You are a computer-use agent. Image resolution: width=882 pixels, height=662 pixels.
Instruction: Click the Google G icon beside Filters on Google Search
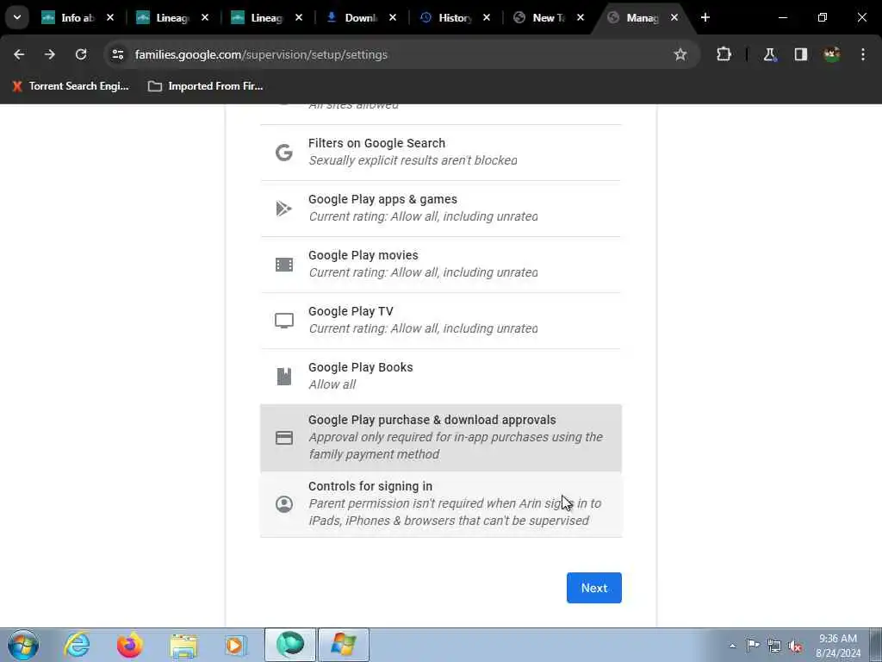[284, 152]
